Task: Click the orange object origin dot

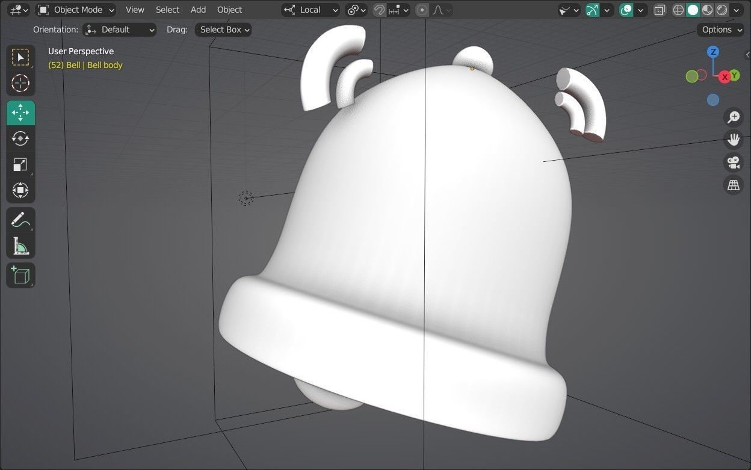Action: [x=472, y=69]
